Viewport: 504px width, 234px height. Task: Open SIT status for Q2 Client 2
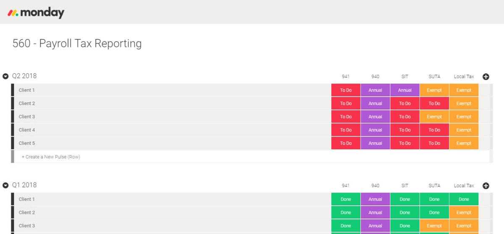[404, 104]
